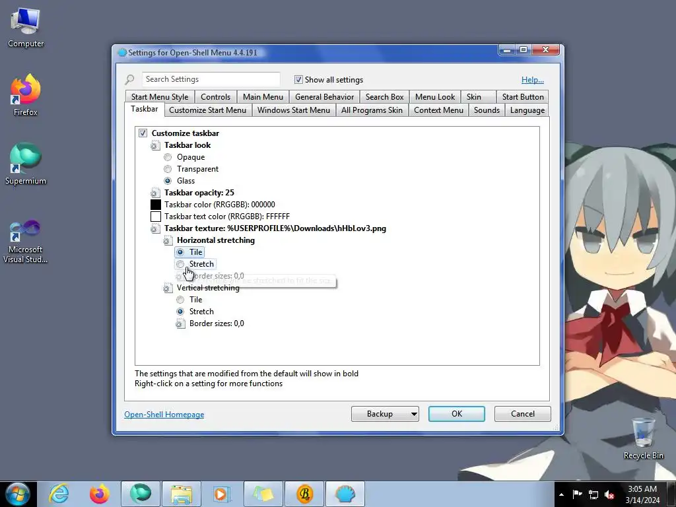The width and height of the screenshot is (676, 507).
Task: Choose Tile under Horizontal stretching
Action: point(180,252)
